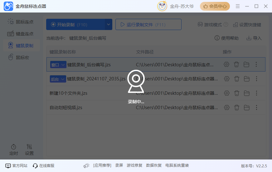Open the 设置 sliders icon
The height and width of the screenshot is (172, 272).
pos(29,147)
